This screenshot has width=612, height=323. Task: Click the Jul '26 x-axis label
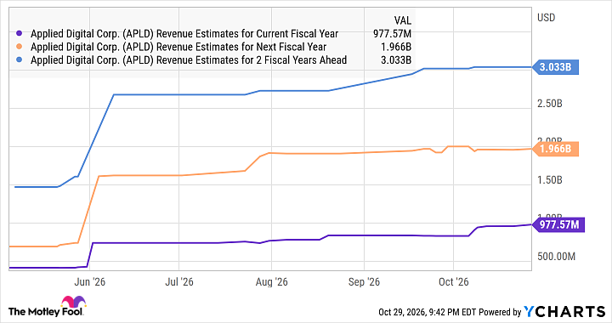(179, 281)
